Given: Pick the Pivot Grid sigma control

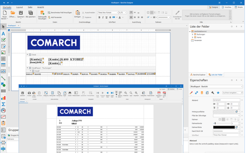Looking at the screenshot, I should coord(3,104).
